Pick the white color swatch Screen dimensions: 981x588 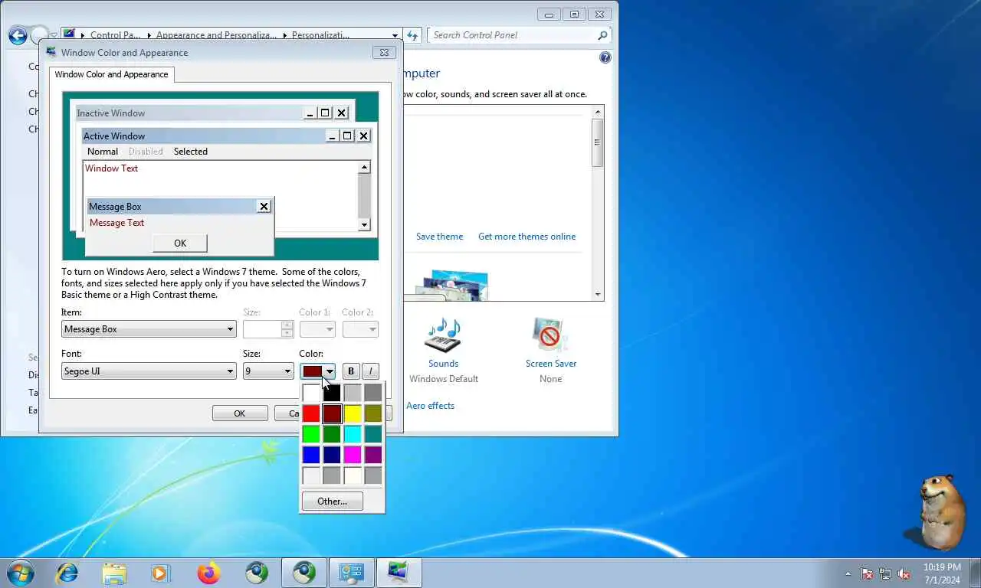(311, 393)
